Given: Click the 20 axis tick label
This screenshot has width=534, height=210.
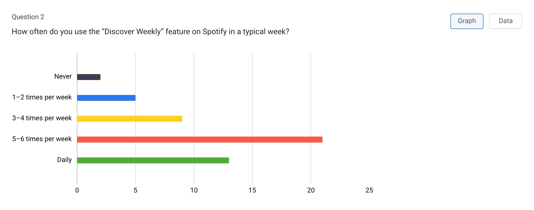Looking at the screenshot, I should point(311,191).
